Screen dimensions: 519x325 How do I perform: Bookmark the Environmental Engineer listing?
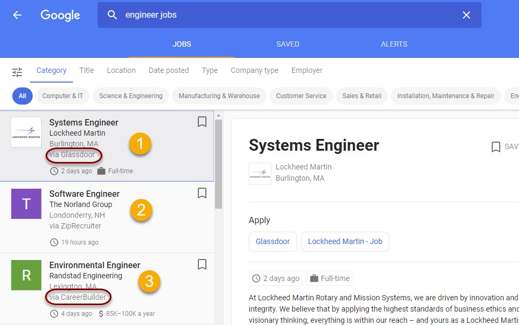(202, 264)
